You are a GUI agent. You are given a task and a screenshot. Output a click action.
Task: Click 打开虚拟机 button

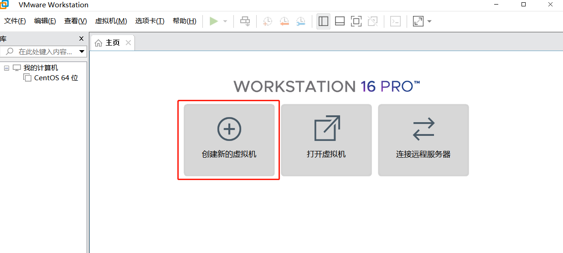pos(326,140)
